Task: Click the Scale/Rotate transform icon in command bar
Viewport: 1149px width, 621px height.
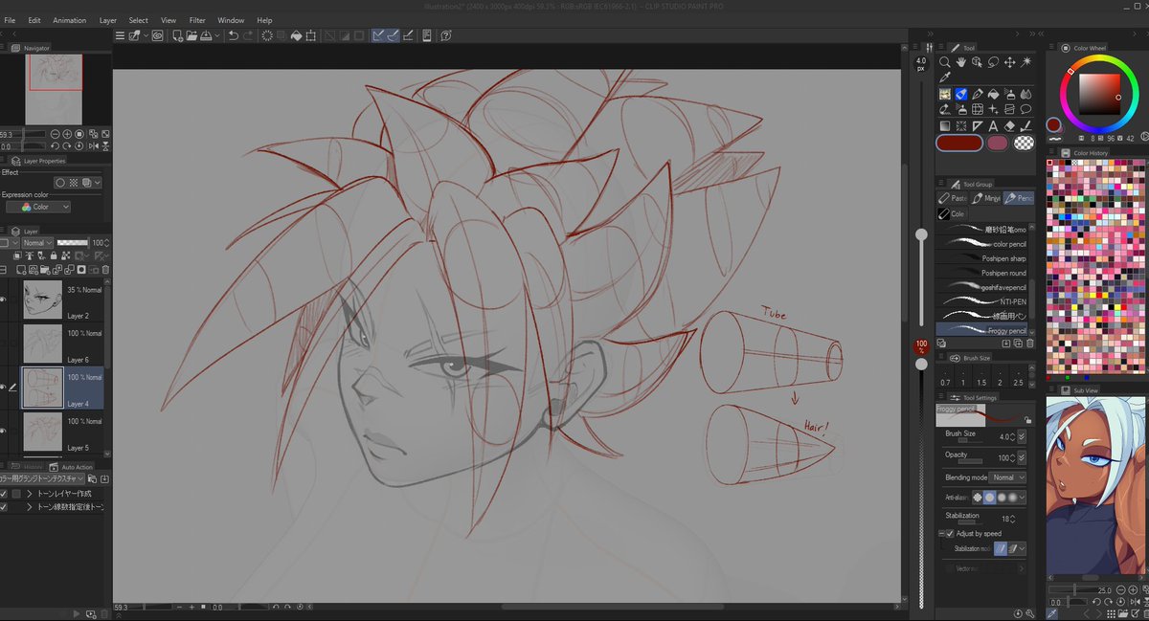Action: coord(311,35)
